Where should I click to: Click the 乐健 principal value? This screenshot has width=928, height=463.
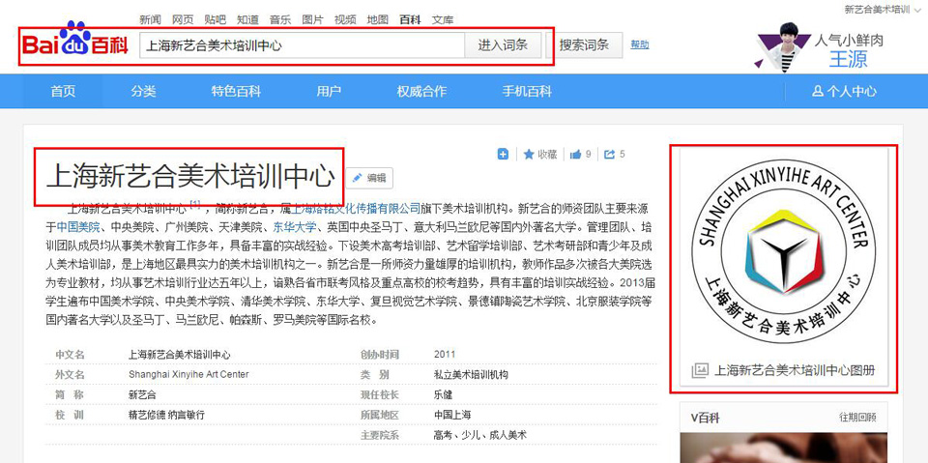click(443, 394)
